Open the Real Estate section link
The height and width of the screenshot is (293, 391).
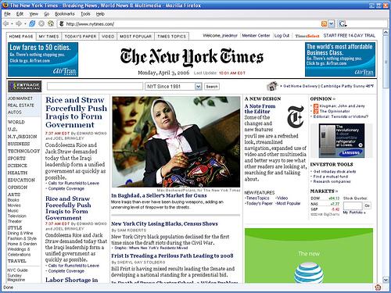21,105
